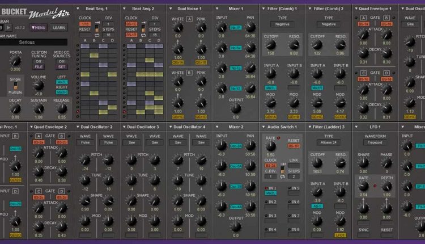
Task: Click the loop icon in Beat Seq. 1
Action: click(x=97, y=35)
